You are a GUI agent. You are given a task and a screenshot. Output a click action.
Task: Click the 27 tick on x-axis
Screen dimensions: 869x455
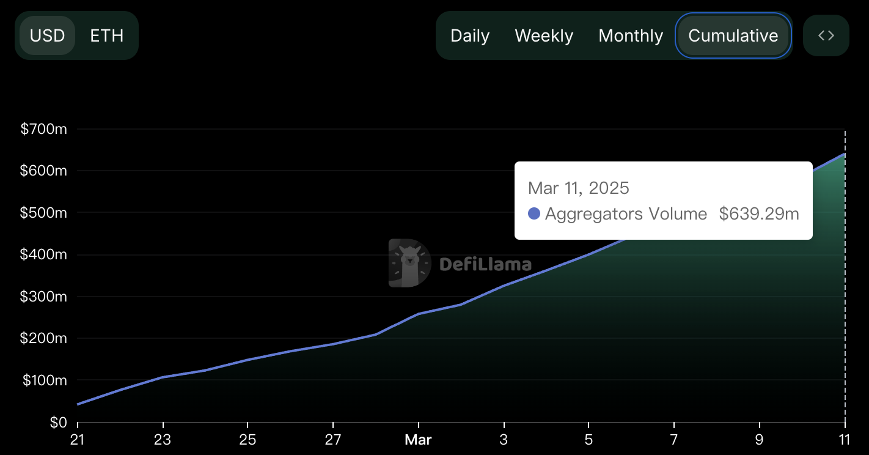click(332, 439)
